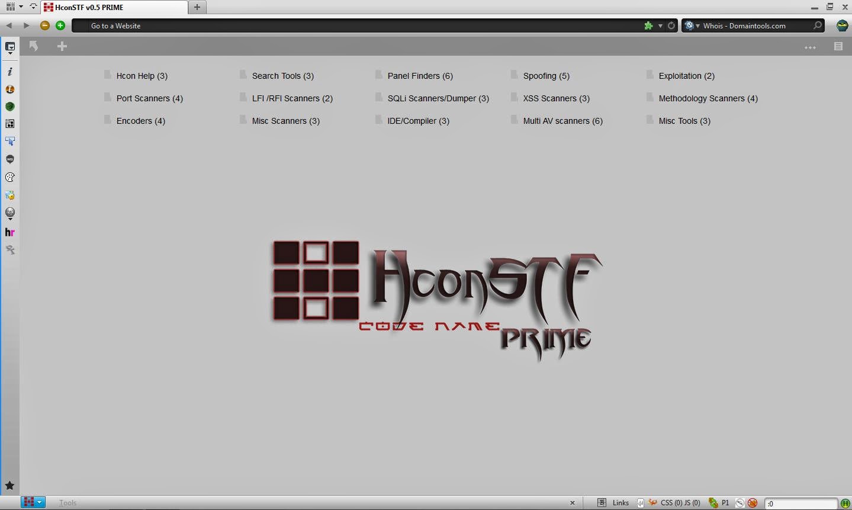Open search engine selector dropdown

coord(691,25)
